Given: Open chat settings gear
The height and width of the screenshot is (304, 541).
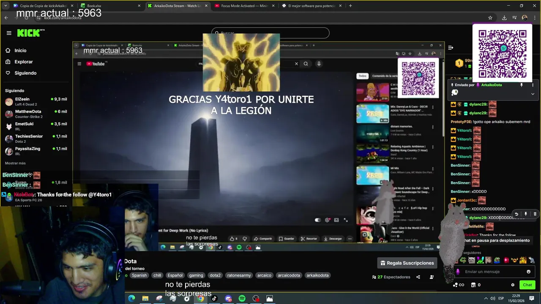Looking at the screenshot, I should [x=513, y=285].
